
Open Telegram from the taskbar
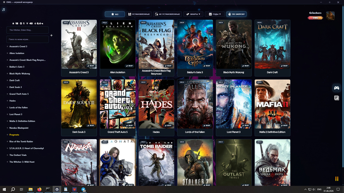(84, 189)
